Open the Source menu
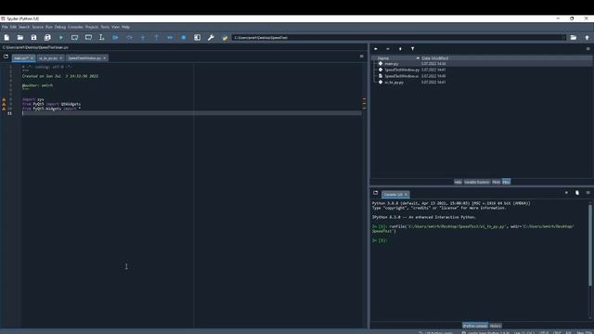Viewport: 594px width, 334px height. 37,27
